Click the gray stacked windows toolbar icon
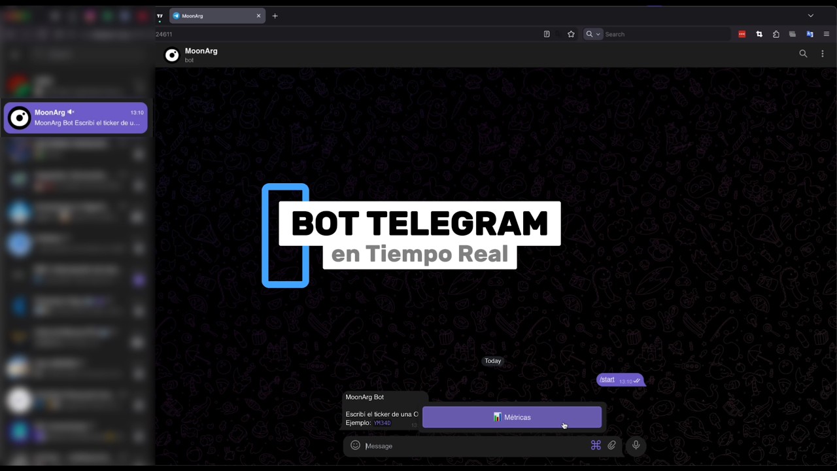The height and width of the screenshot is (471, 837). tap(793, 34)
